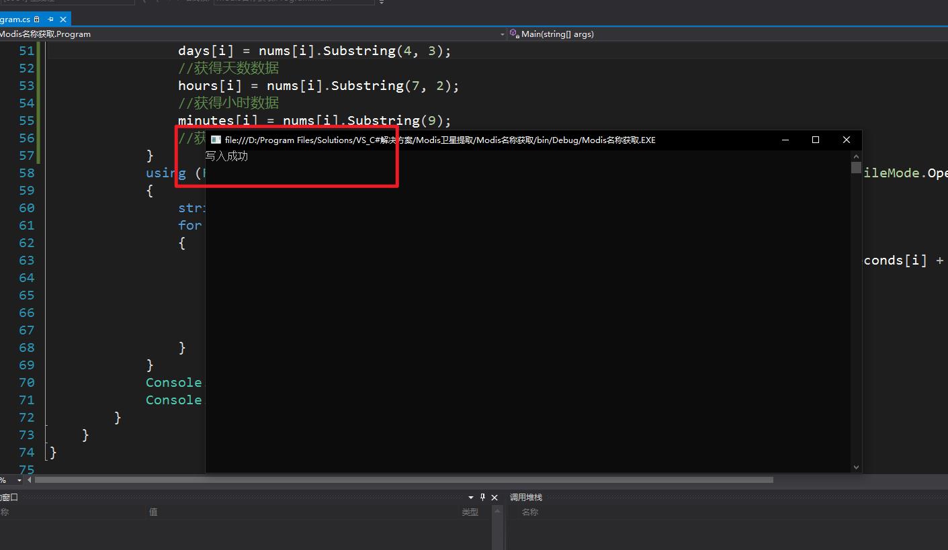Click the comment //获得天数数据
This screenshot has width=948, height=550.
(x=228, y=68)
